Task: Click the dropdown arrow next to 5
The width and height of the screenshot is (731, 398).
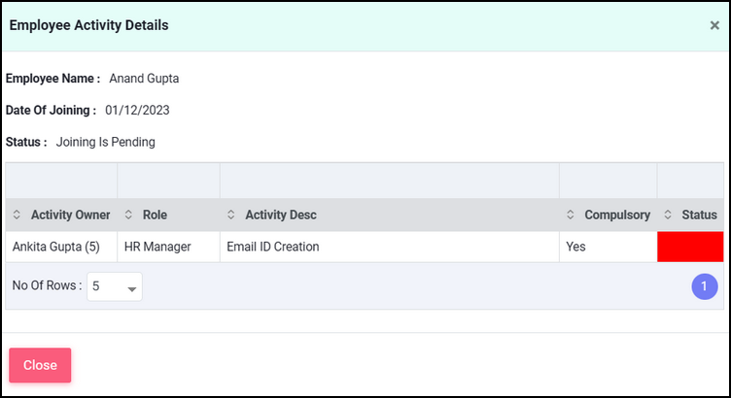Action: coord(132,289)
